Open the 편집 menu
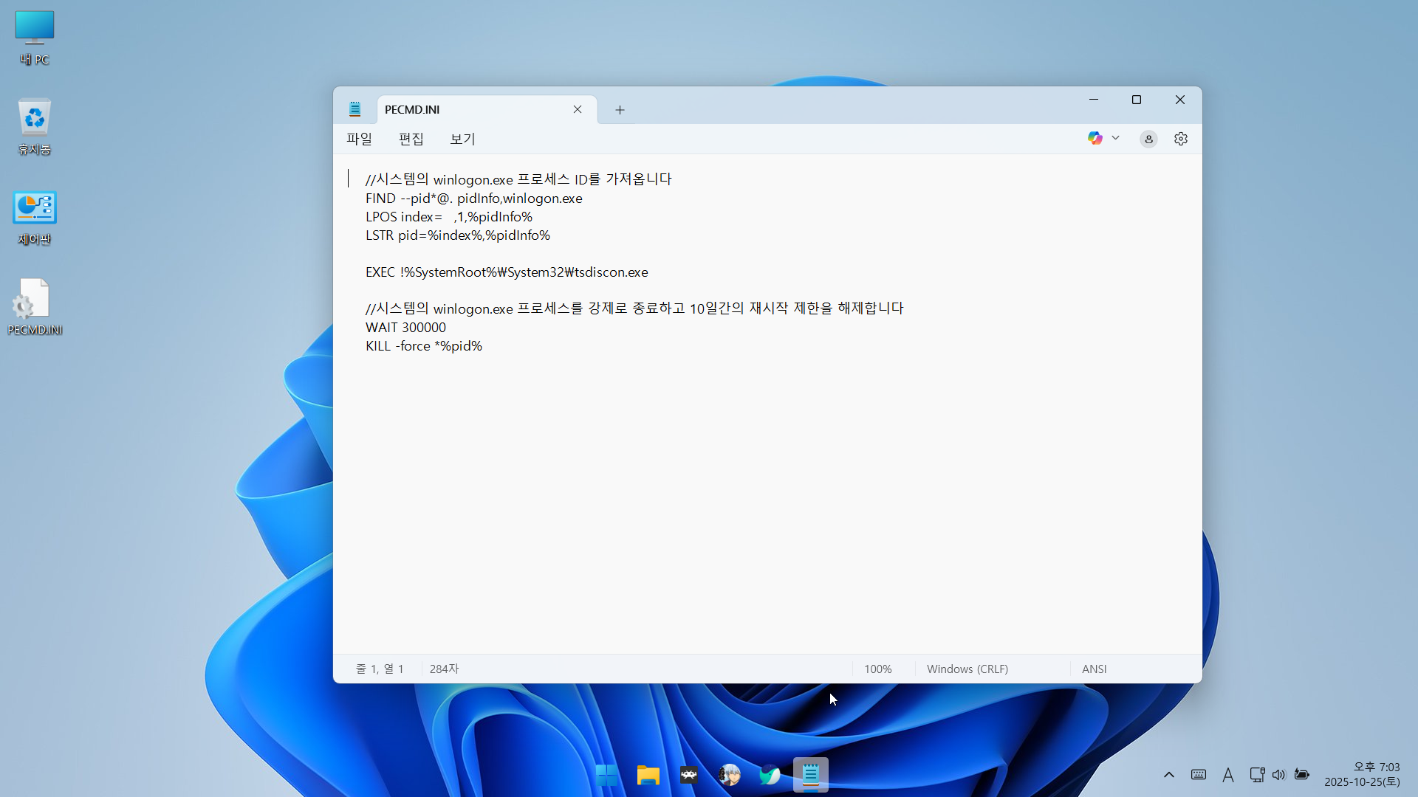This screenshot has width=1418, height=797. [411, 139]
